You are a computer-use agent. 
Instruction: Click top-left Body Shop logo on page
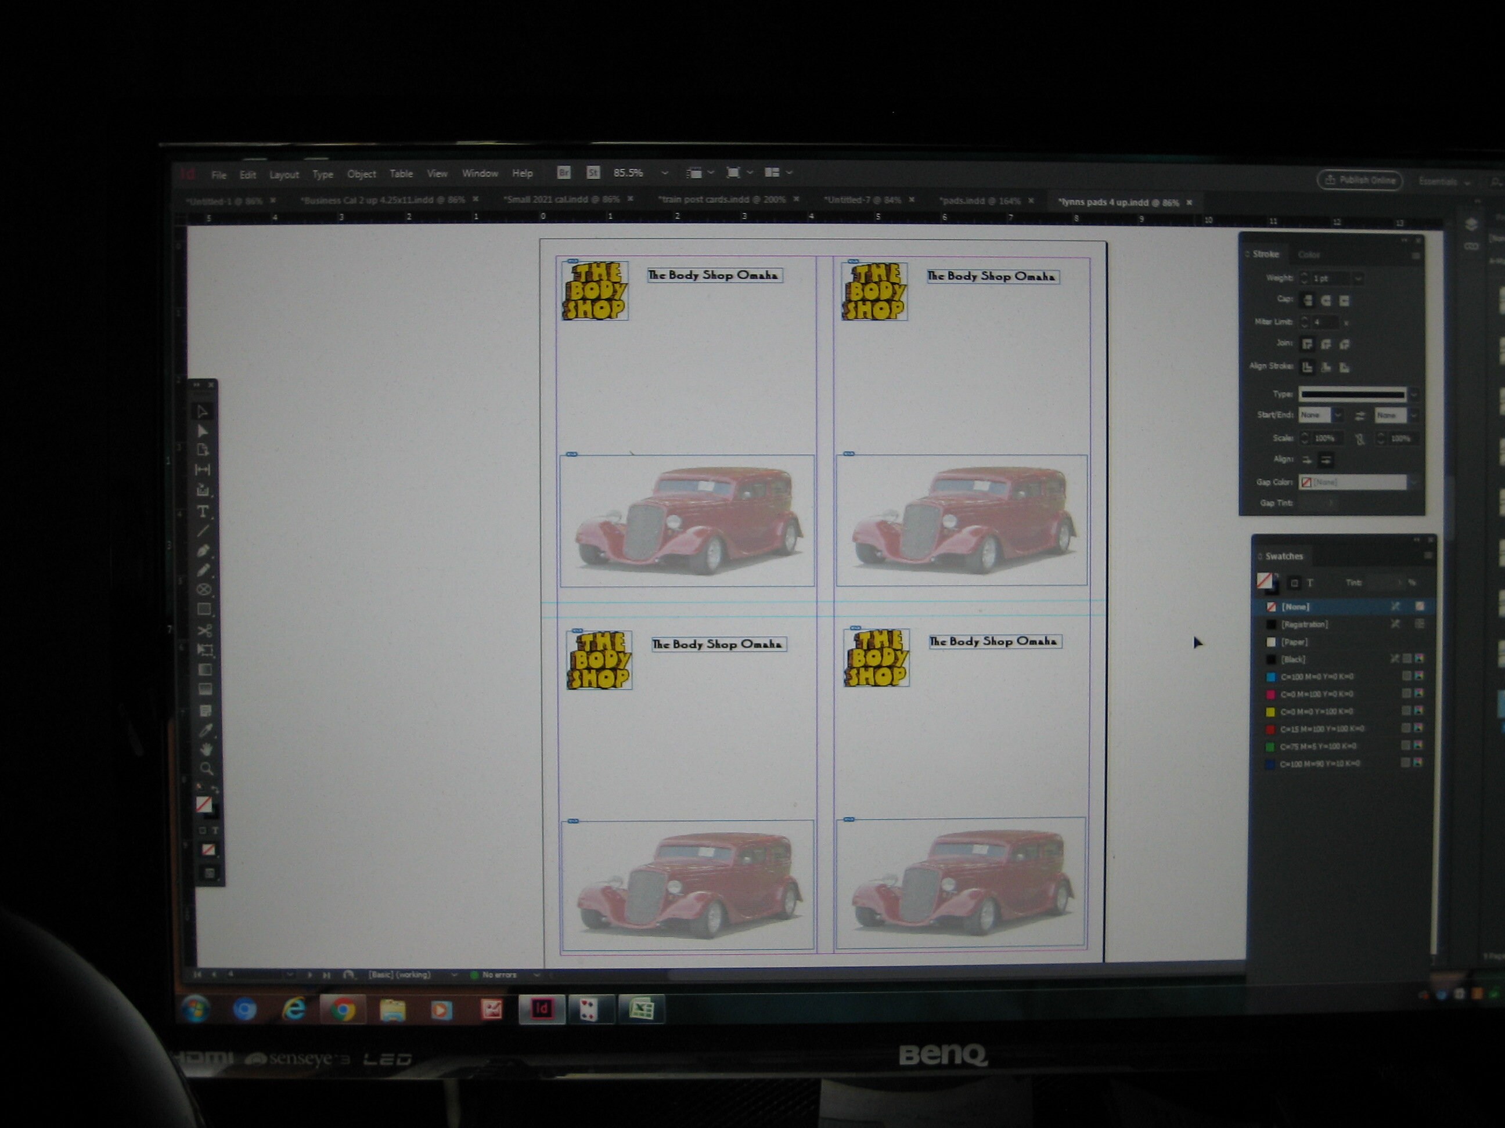pyautogui.click(x=595, y=290)
